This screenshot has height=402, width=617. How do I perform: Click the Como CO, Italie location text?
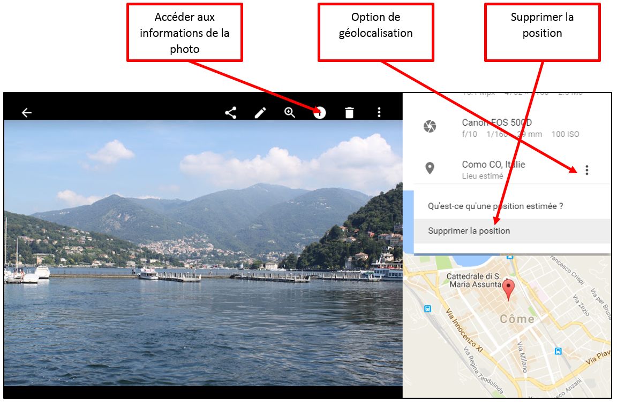493,165
